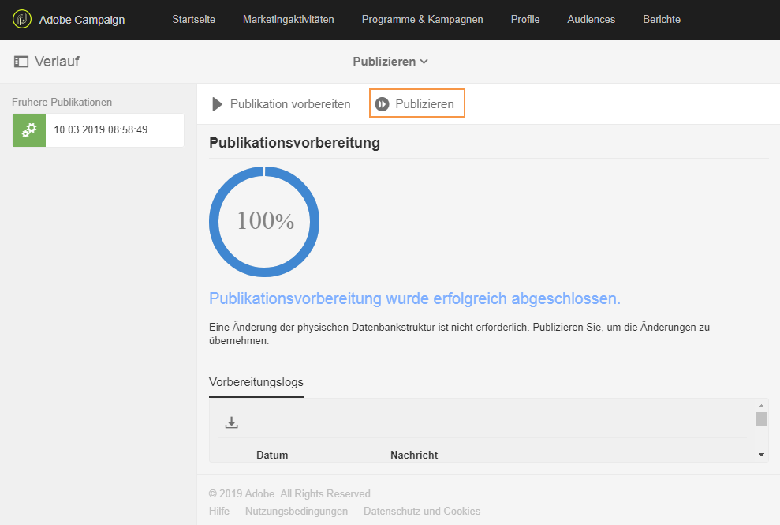Viewport: 780px width, 525px height.
Task: Click the Verlauf heading text
Action: (x=57, y=62)
